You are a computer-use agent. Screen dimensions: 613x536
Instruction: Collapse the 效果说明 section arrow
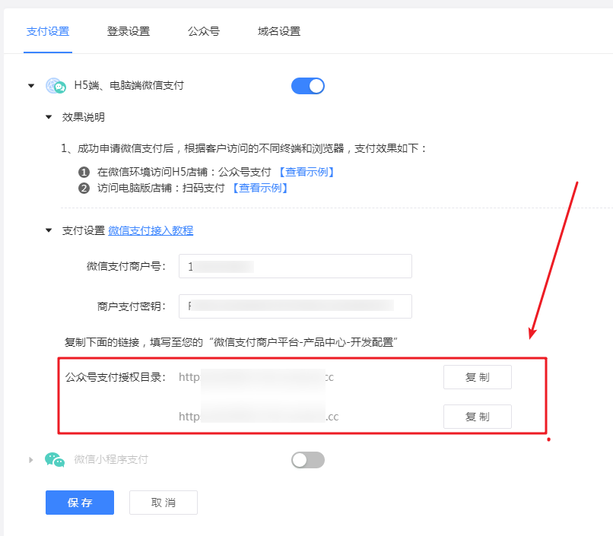point(49,117)
